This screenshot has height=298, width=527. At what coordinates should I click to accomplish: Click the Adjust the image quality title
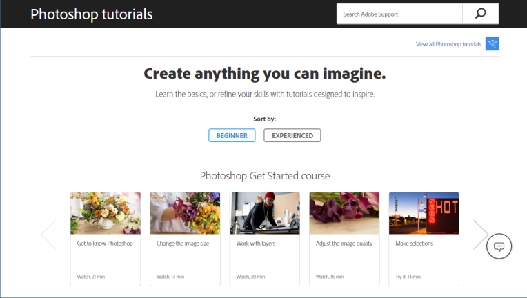click(344, 244)
